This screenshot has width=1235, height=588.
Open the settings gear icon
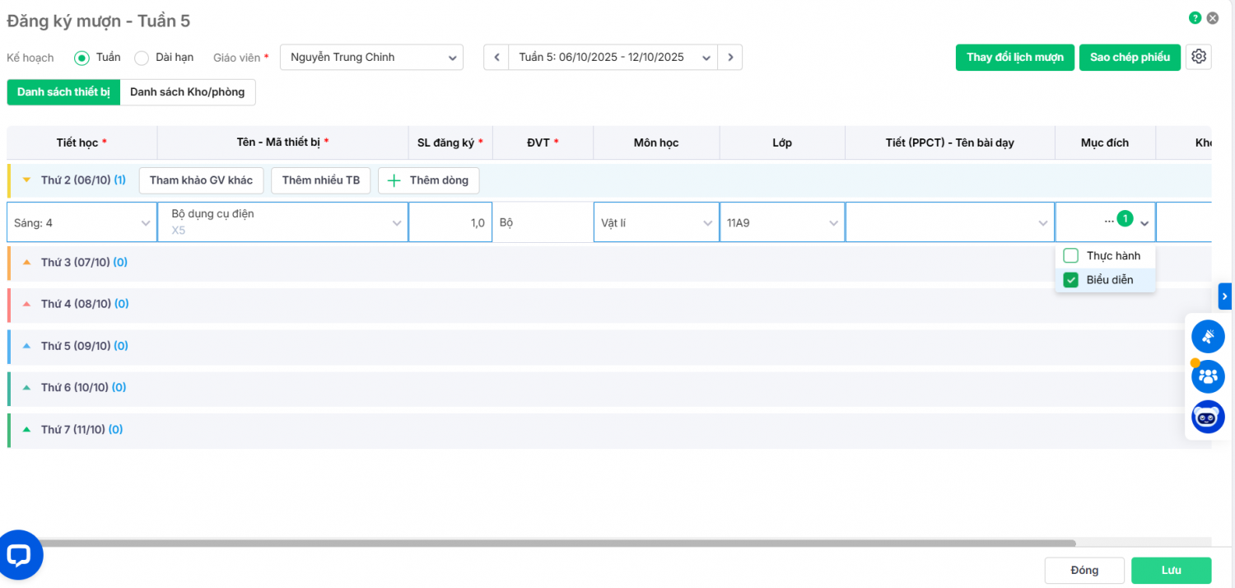[1199, 57]
